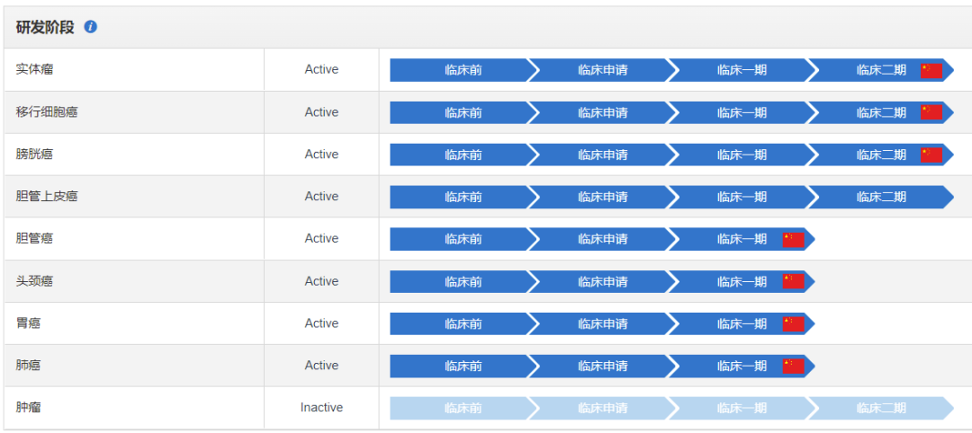Click China flag in 胃癌 row
Screen dimensions: 972x433
pyautogui.click(x=794, y=323)
